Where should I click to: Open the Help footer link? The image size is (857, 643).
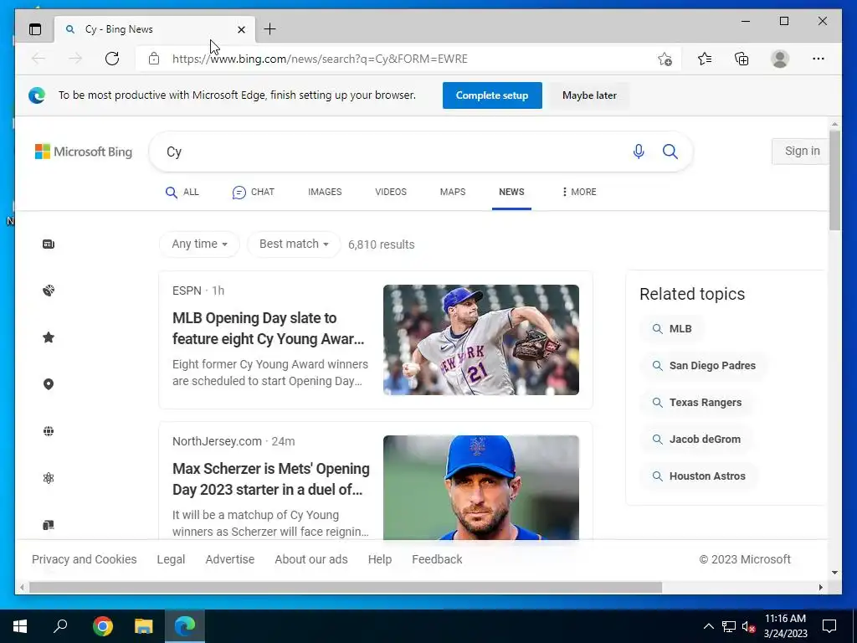(380, 559)
